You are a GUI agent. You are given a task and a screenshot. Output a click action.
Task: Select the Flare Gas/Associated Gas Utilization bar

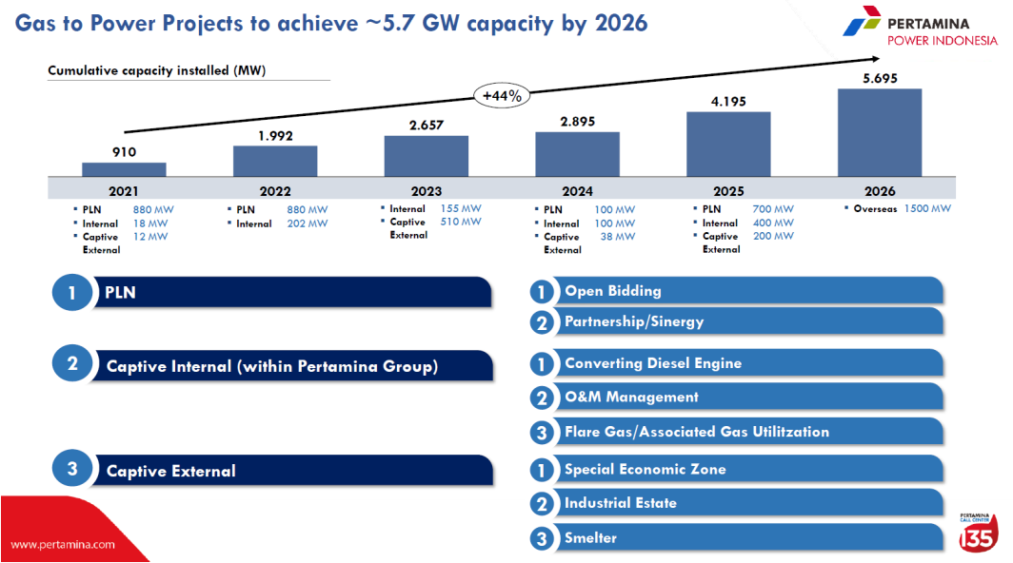(x=747, y=432)
